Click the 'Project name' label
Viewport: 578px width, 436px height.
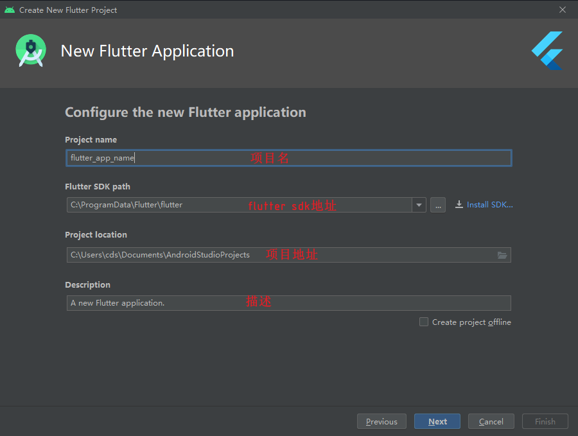(x=91, y=140)
